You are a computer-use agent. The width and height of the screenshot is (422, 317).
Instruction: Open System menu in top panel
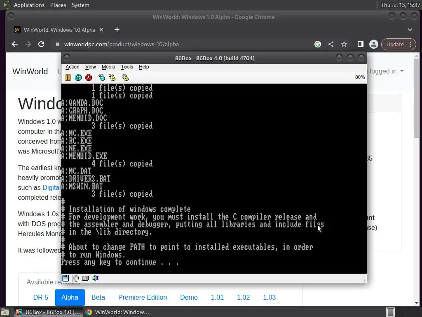point(80,5)
